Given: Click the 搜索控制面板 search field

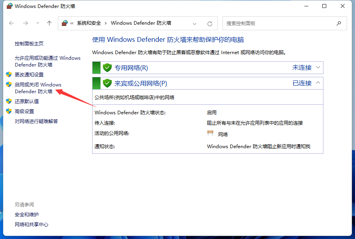Looking at the screenshot, I should (x=279, y=23).
